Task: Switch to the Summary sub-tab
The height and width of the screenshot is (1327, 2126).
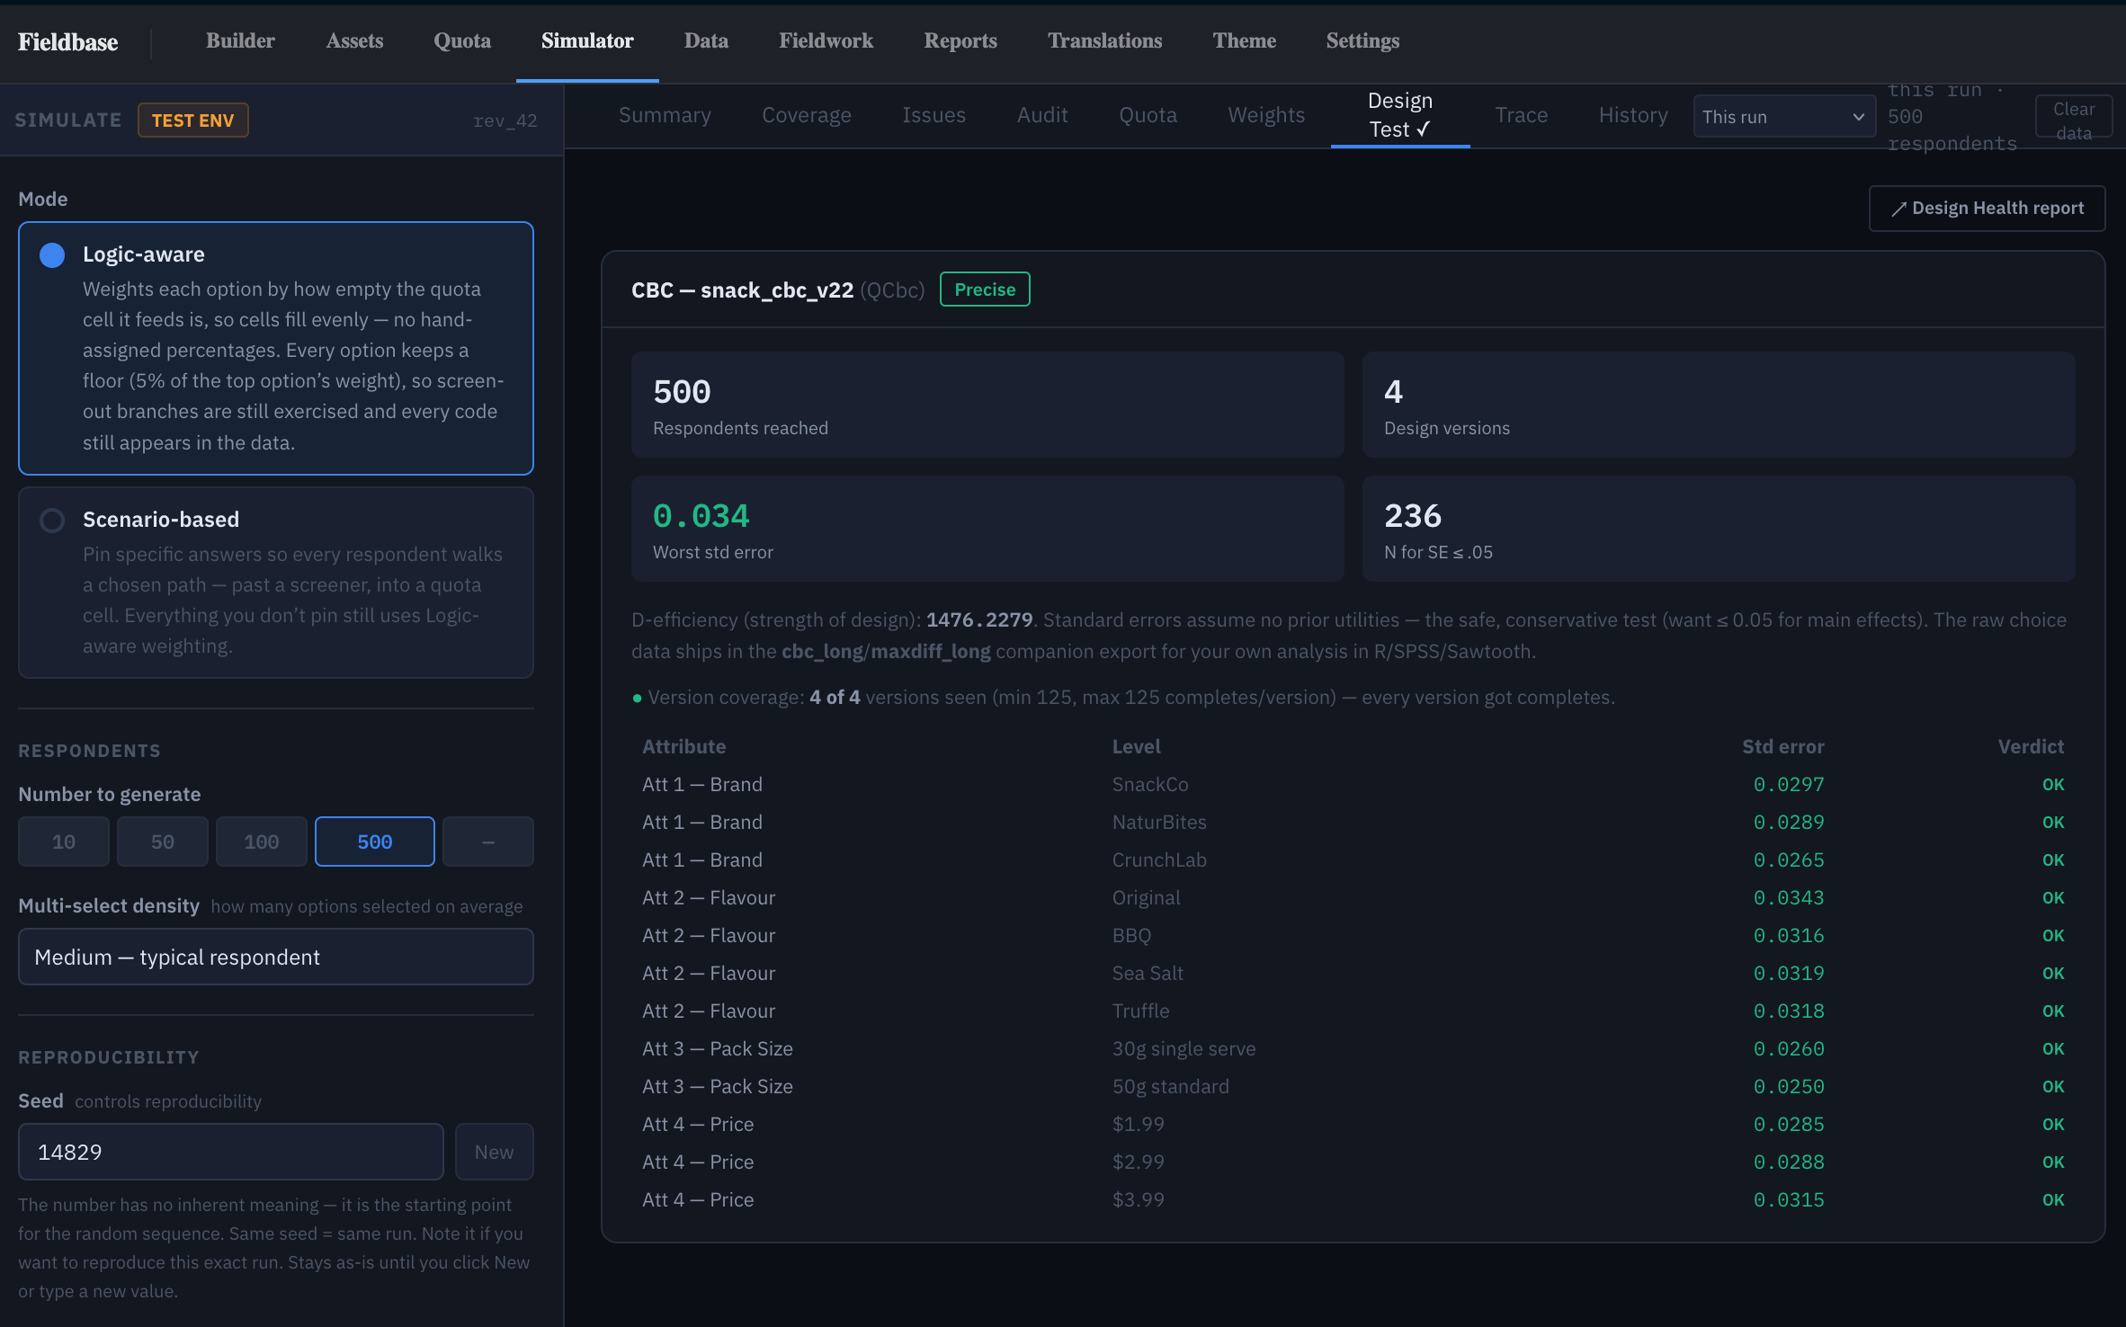Action: point(665,116)
